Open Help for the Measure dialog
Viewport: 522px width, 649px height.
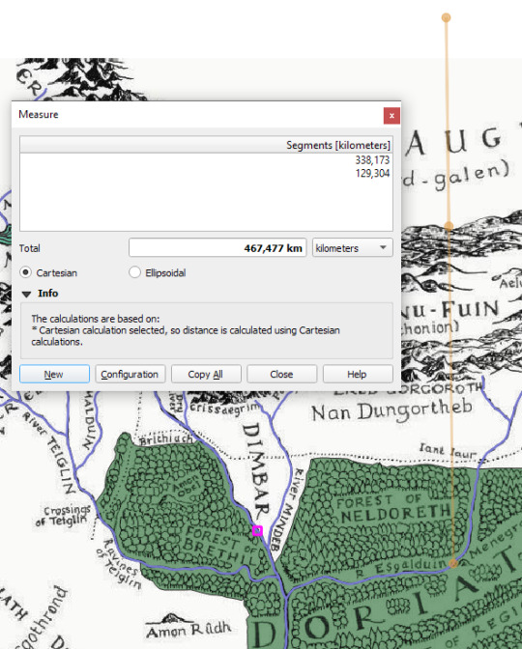(x=358, y=374)
